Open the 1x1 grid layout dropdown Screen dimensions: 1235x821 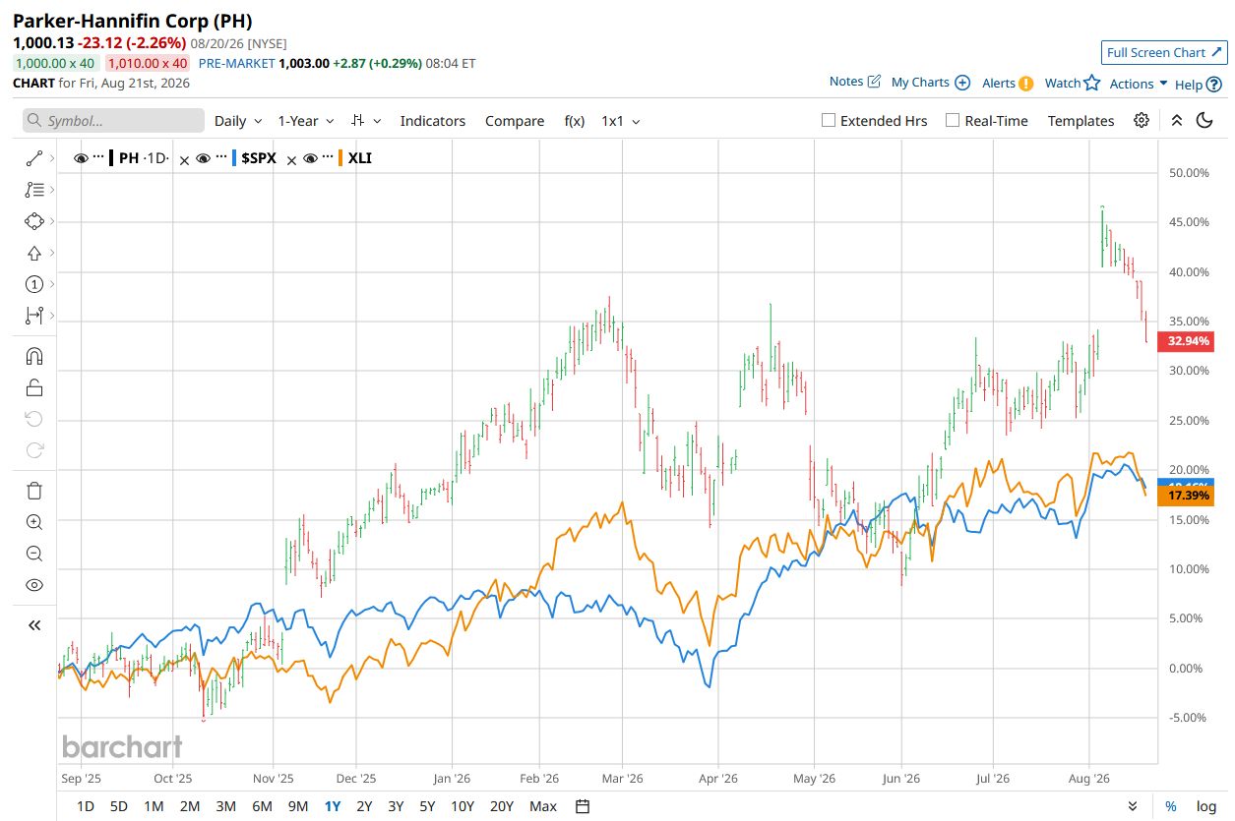(x=621, y=121)
